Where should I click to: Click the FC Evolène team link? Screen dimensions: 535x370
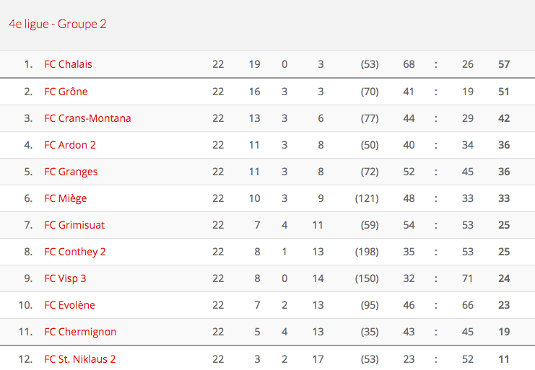tap(69, 305)
